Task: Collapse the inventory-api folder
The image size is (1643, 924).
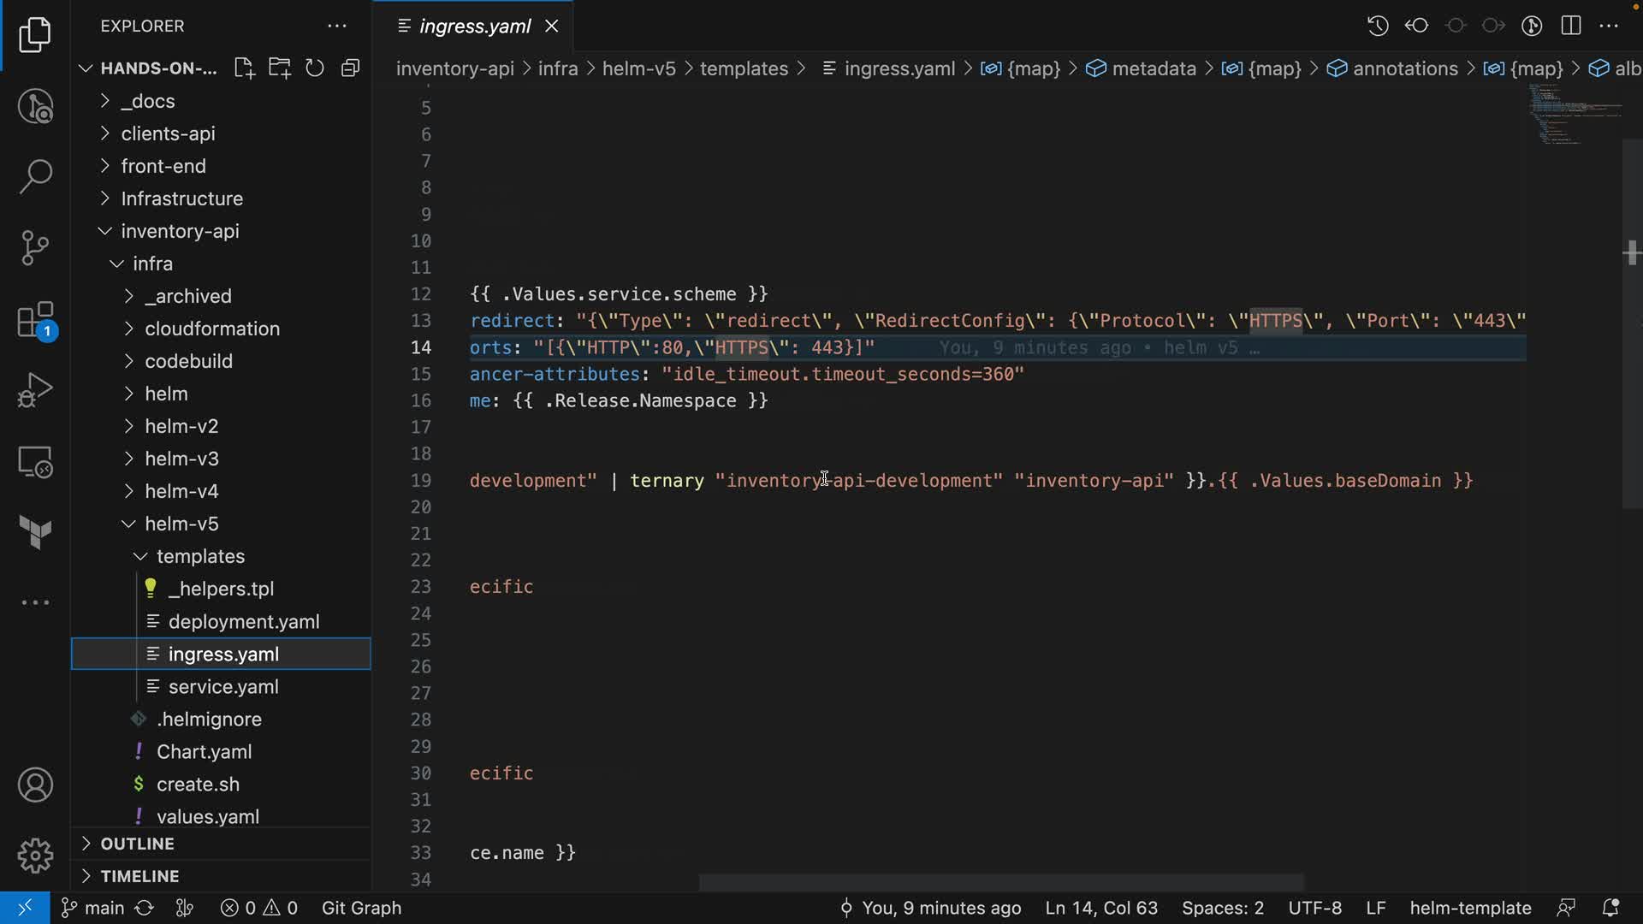Action: [x=180, y=231]
